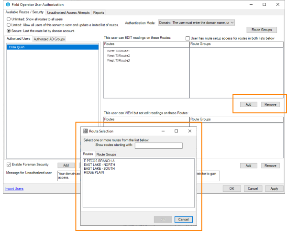
Task: Switch to Available Routes / Security tab
Action: (24, 12)
